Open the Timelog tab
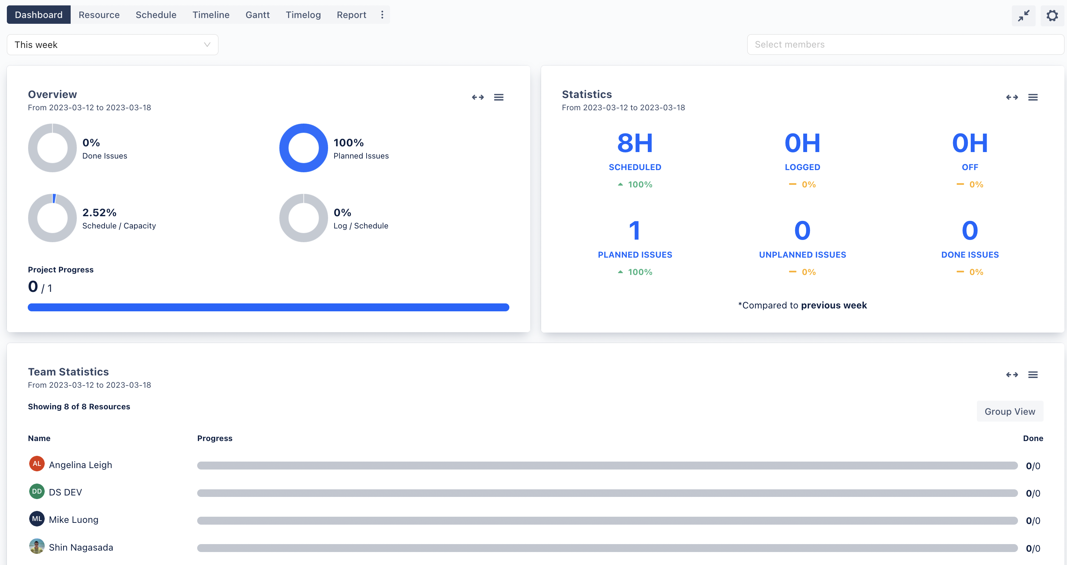Viewport: 1067px width, 565px height. click(x=303, y=15)
